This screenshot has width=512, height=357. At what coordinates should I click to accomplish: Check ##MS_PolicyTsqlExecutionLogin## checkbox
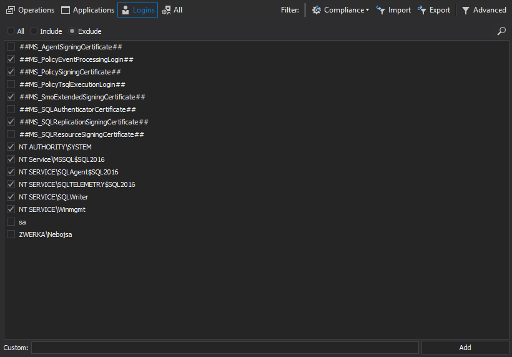(x=11, y=84)
